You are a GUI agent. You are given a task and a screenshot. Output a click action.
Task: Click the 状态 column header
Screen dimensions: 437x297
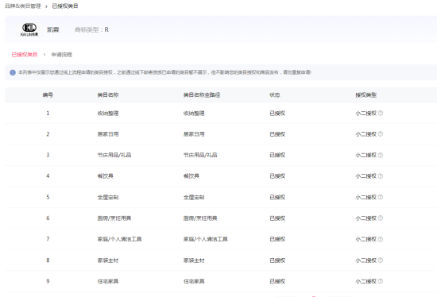(x=275, y=95)
